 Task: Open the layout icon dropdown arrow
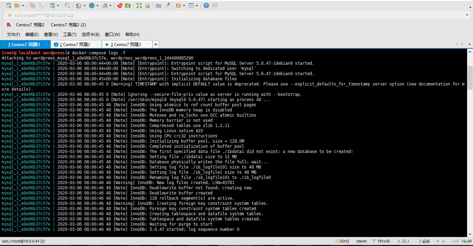[x=197, y=6]
